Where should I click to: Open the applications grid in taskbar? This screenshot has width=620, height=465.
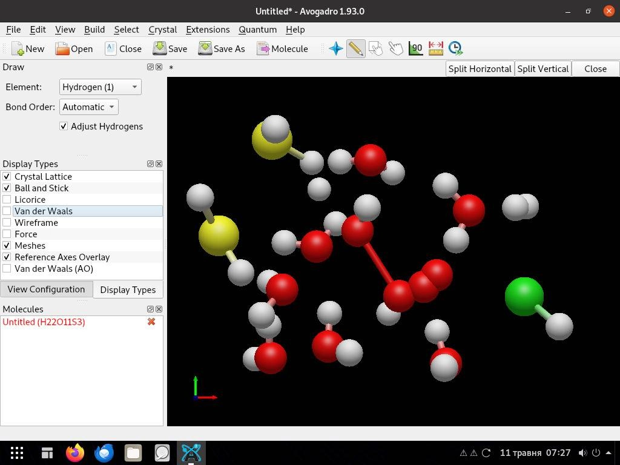(x=16, y=453)
